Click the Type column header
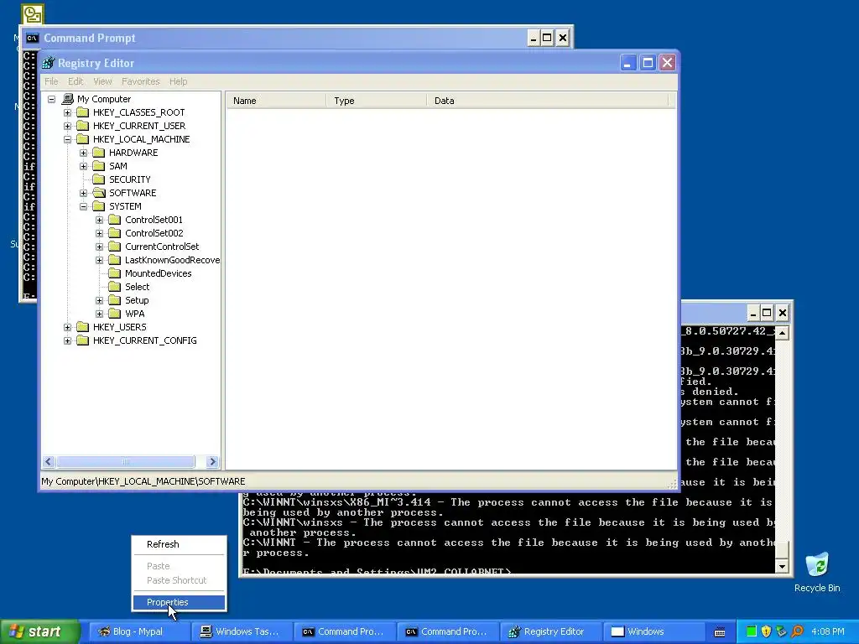 pos(377,101)
